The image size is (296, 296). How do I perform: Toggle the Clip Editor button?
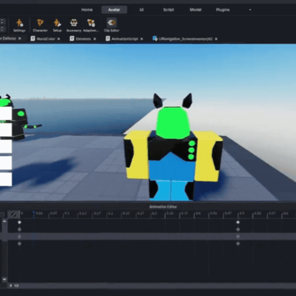coord(111,25)
